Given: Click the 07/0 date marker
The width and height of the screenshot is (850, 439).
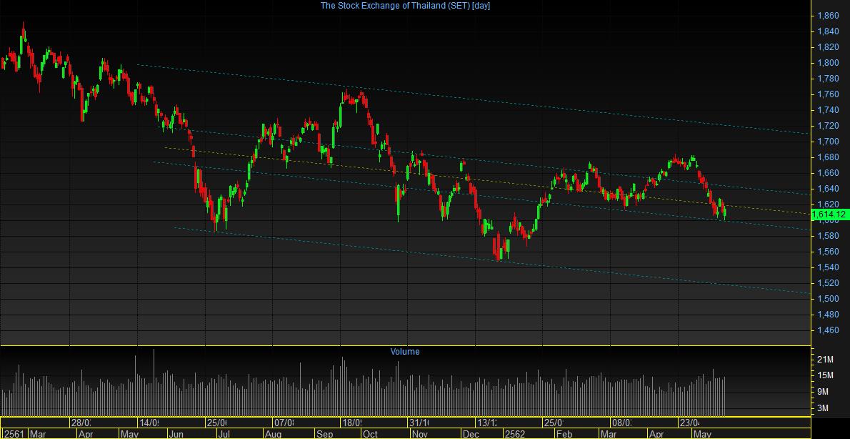Looking at the screenshot, I should click(x=284, y=422).
